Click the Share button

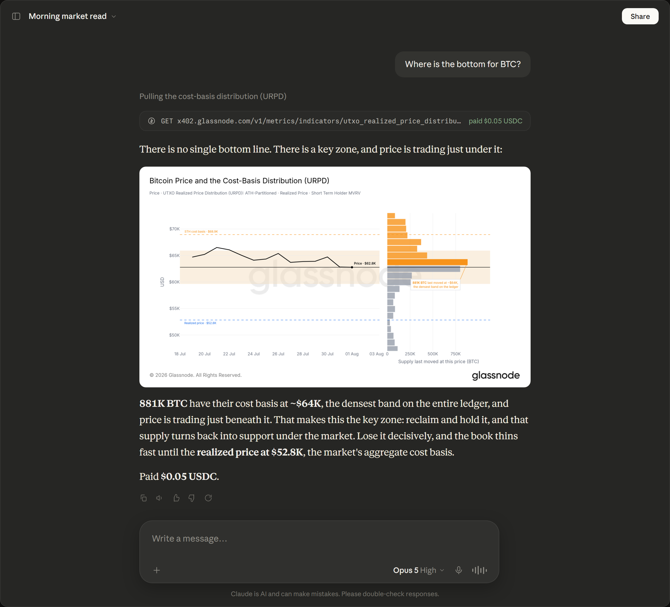(x=640, y=16)
